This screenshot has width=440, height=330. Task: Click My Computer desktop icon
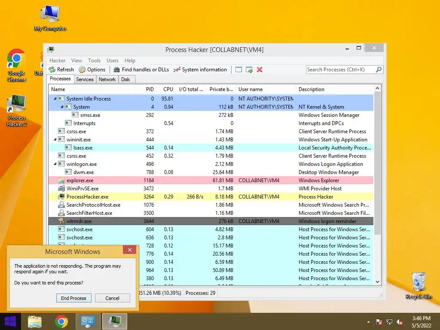click(50, 18)
